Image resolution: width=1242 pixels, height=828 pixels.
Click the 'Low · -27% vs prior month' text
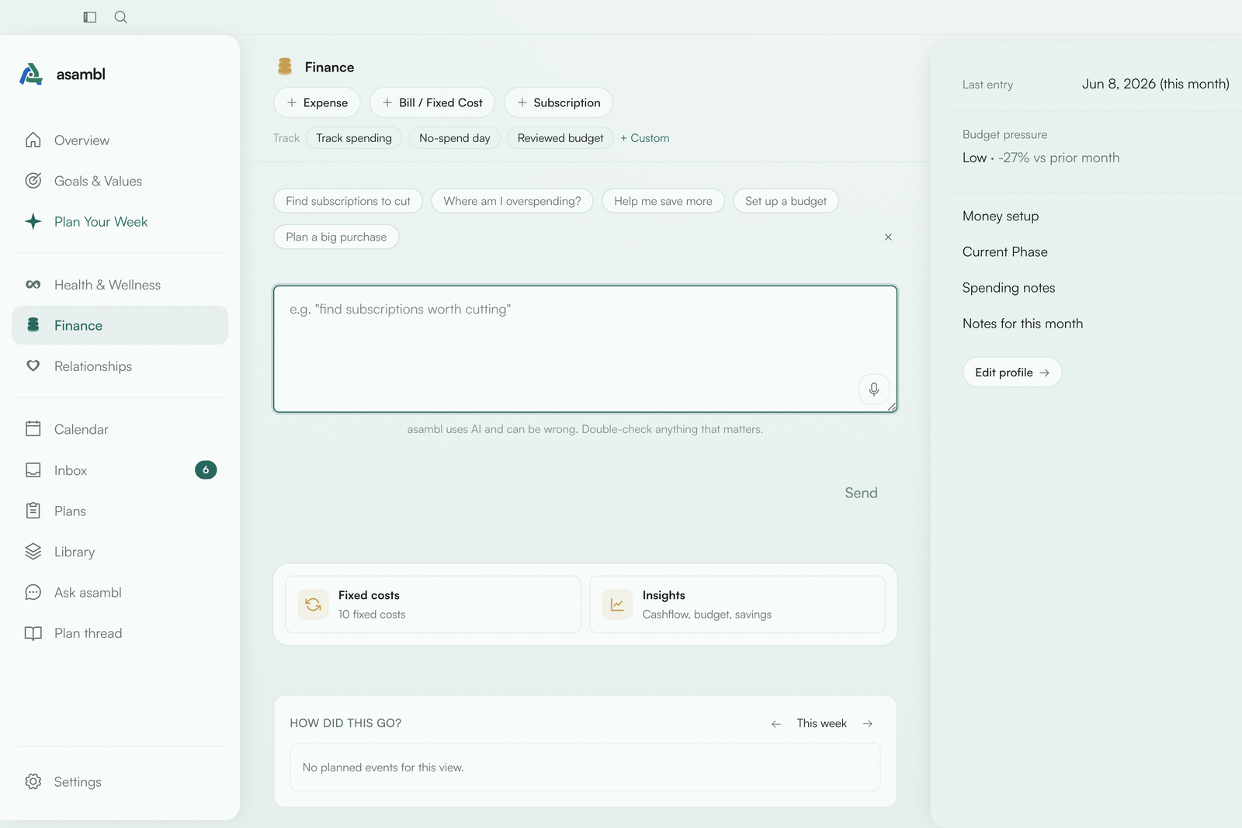1041,158
